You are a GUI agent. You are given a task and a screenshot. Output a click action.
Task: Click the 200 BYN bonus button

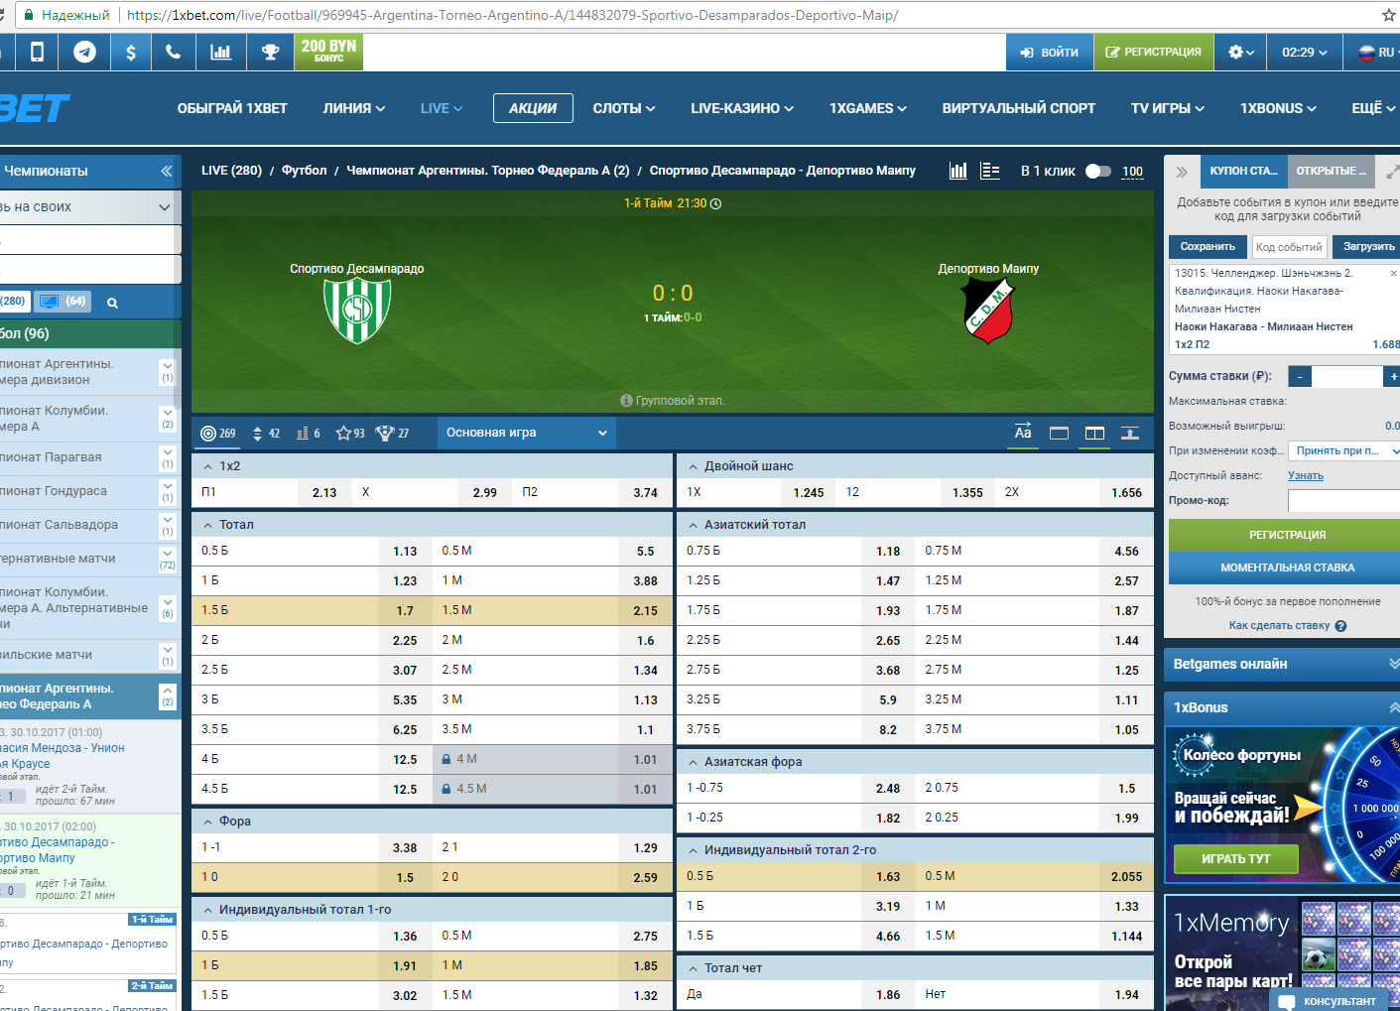pos(328,52)
